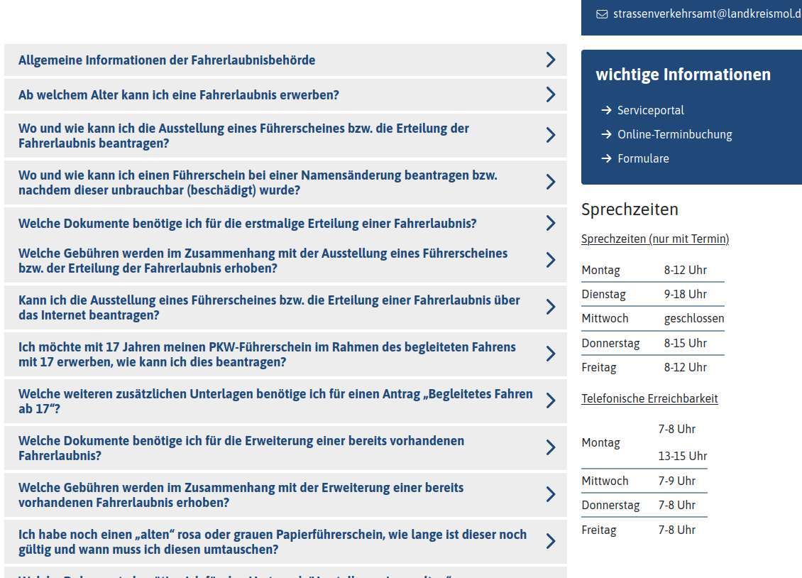Click the envelope icon beside the email address
The image size is (802, 578).
602,13
